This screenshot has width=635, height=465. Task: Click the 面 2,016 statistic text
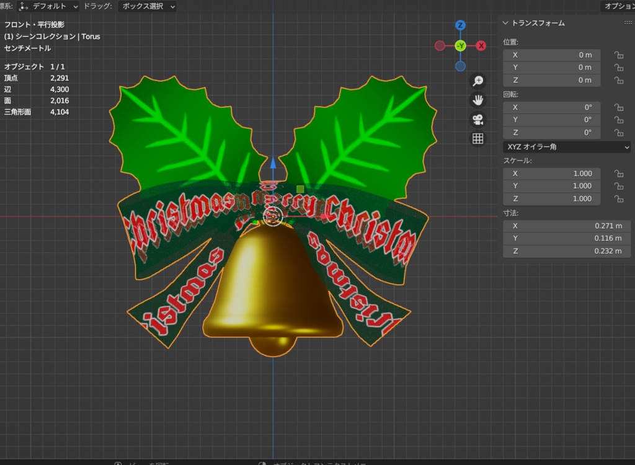(37, 101)
